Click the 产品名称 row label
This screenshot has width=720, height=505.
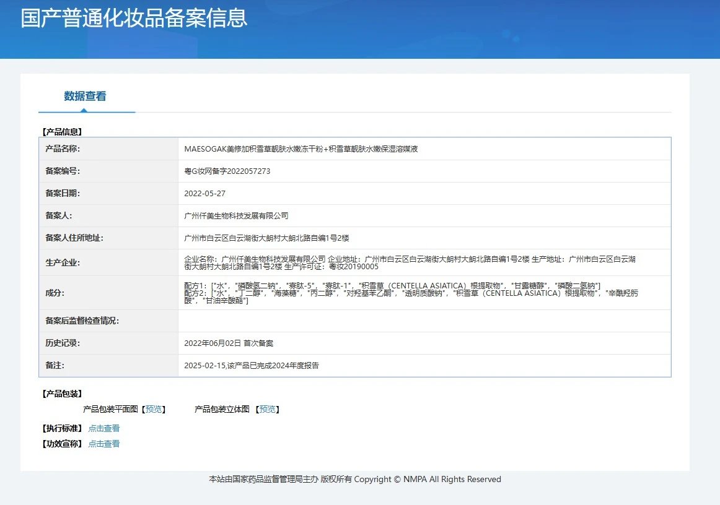[63, 149]
